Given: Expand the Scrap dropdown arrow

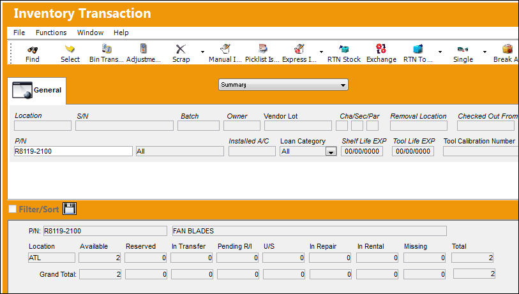Looking at the screenshot, I should pos(202,52).
